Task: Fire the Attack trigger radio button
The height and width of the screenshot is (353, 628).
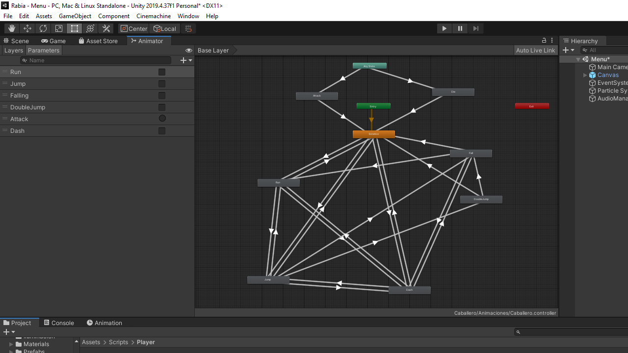Action: (162, 119)
